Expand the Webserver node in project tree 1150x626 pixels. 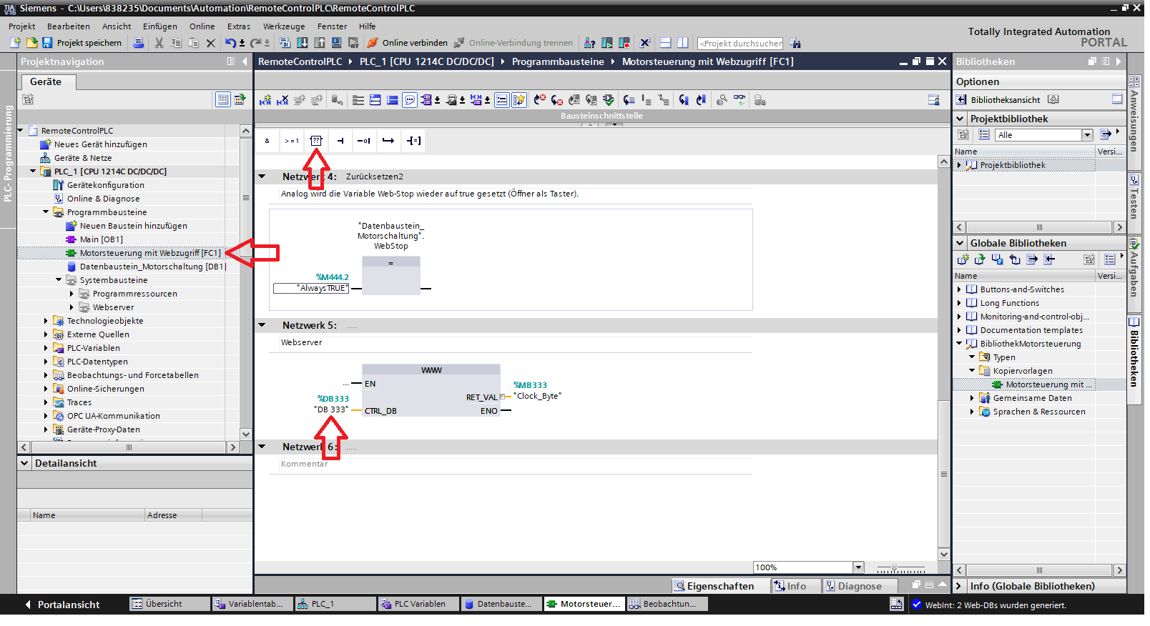(x=72, y=307)
